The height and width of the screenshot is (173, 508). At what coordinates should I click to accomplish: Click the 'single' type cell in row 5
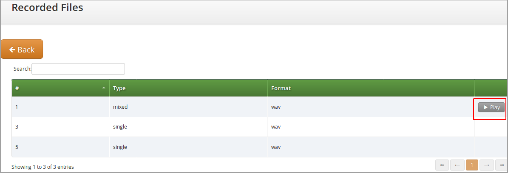pos(120,147)
